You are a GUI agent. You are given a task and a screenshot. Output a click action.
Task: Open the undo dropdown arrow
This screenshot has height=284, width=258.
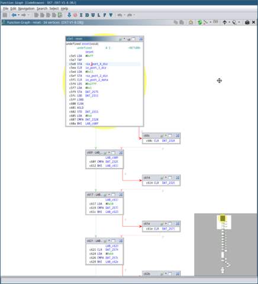pyautogui.click(x=124, y=15)
